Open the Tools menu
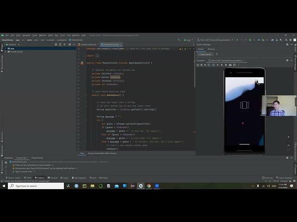Screen dimensions: 297x222 pos(63,35)
